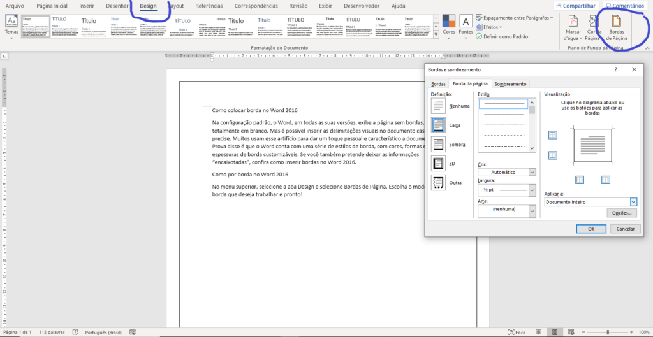Switch to web layout view icon
Image resolution: width=653 pixels, height=337 pixels.
[571, 333]
